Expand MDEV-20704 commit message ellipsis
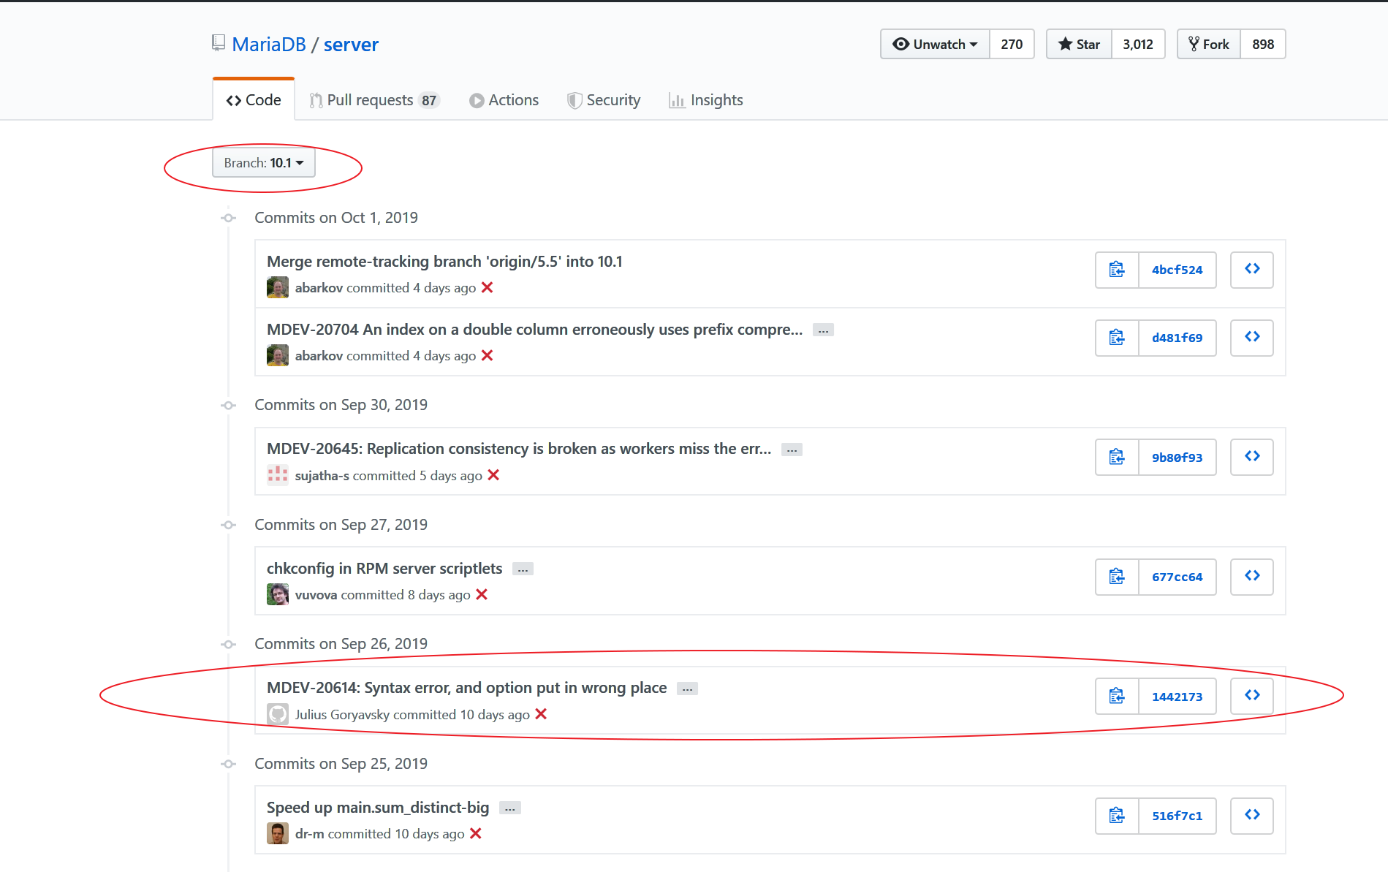This screenshot has width=1388, height=872. click(823, 330)
